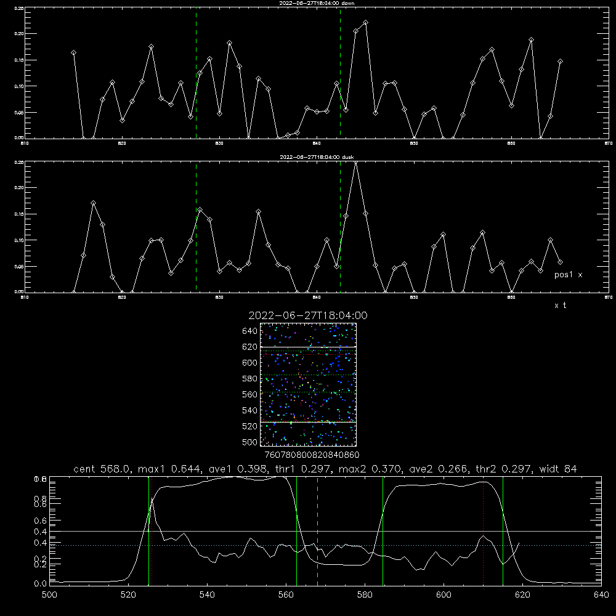The height and width of the screenshot is (616, 616).
Task: Click the 870 label on dawn plot x-axis
Action: pos(608,144)
